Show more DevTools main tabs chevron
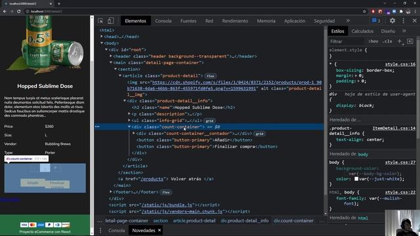Viewport: 420px width, 236px height. [348, 20]
